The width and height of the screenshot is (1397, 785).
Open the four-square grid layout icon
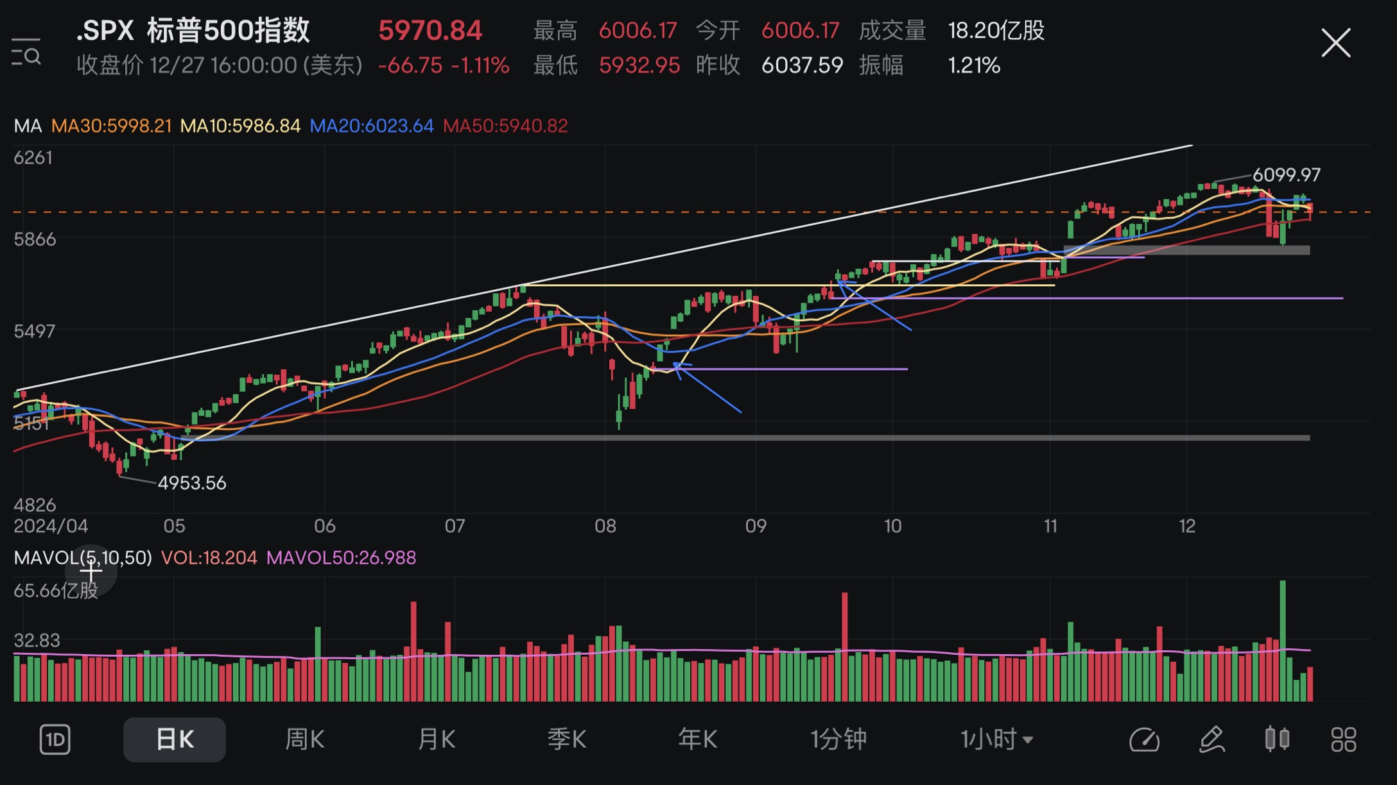(x=1343, y=739)
